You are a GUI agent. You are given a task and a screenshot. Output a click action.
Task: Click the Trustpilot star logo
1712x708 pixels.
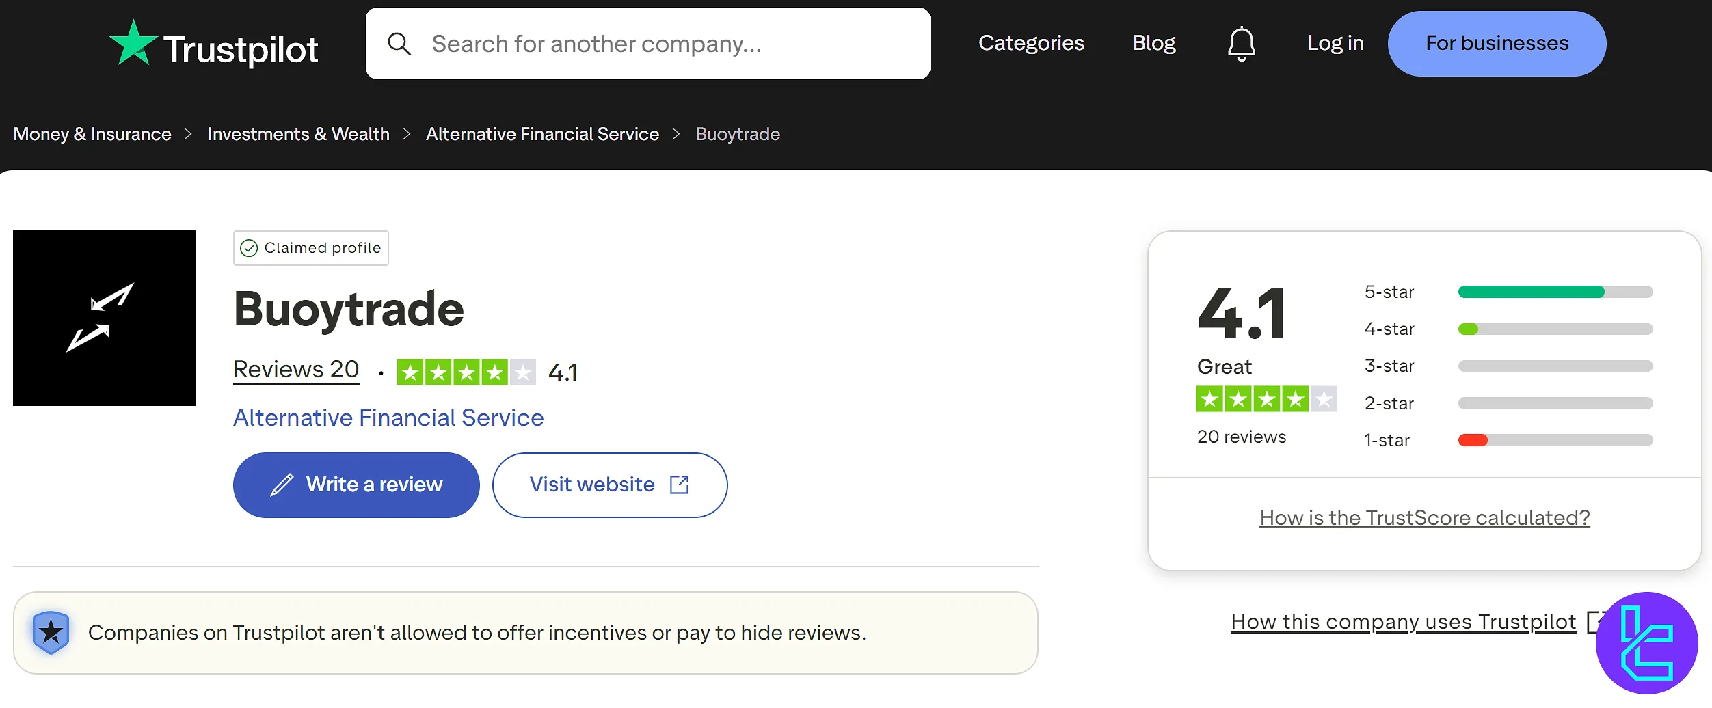coord(134,42)
